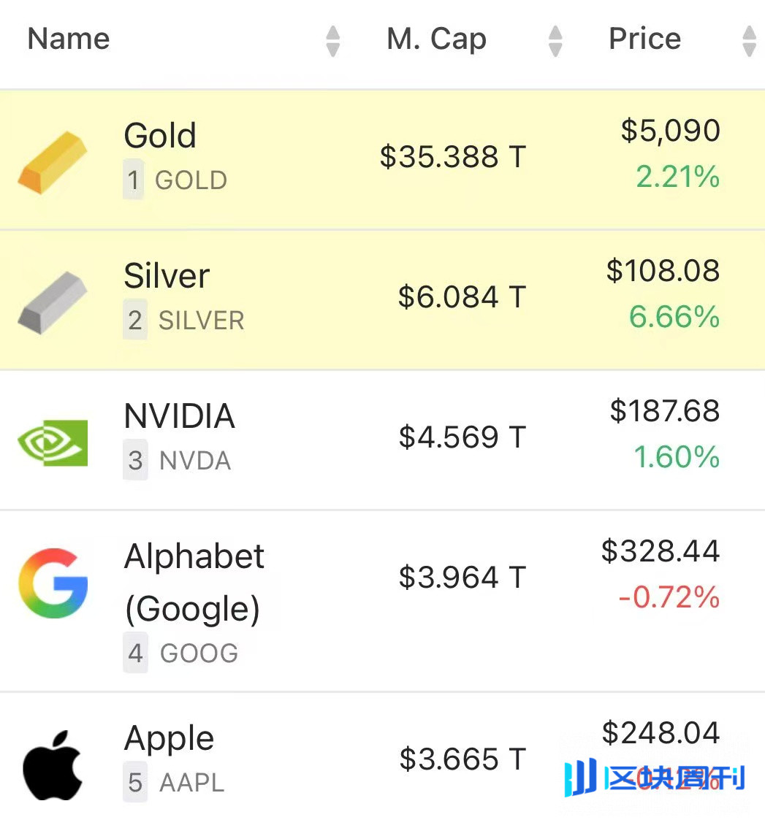Click the NVIDIA logo icon
This screenshot has width=765, height=828.
(x=53, y=442)
